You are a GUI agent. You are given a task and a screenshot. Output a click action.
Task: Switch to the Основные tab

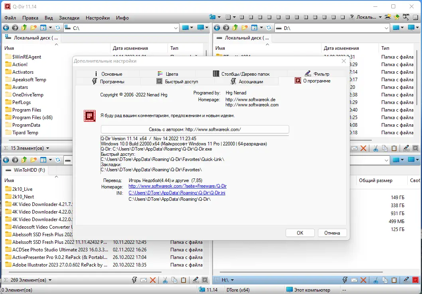108,74
